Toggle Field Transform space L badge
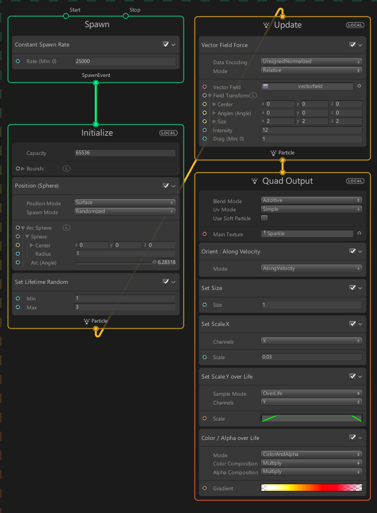Image resolution: width=377 pixels, height=513 pixels. click(254, 95)
